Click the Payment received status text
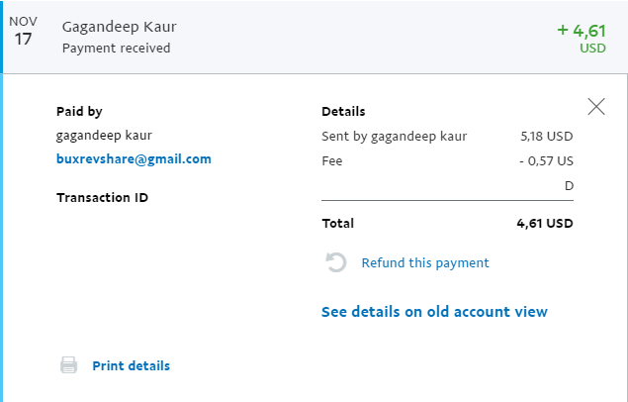Screen dimensions: 628x402 116,49
